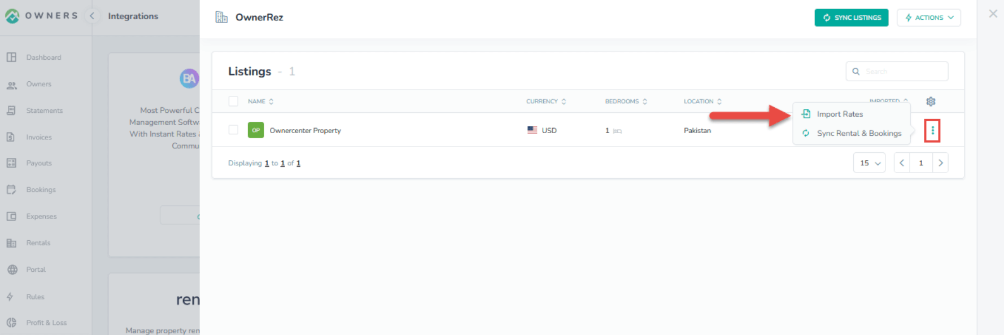Image resolution: width=1004 pixels, height=335 pixels.
Task: Open the Bookings sidebar icon
Action: pyautogui.click(x=11, y=189)
